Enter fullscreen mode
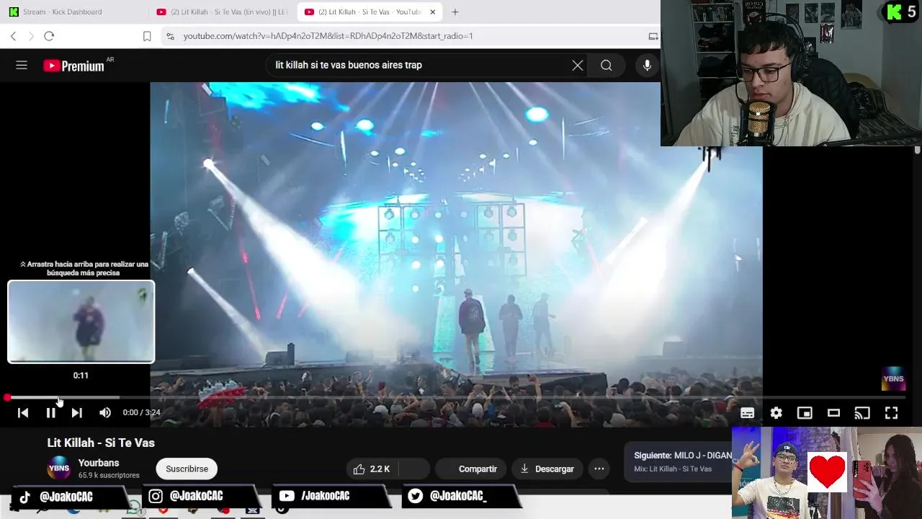Image resolution: width=922 pixels, height=519 pixels. click(x=891, y=413)
